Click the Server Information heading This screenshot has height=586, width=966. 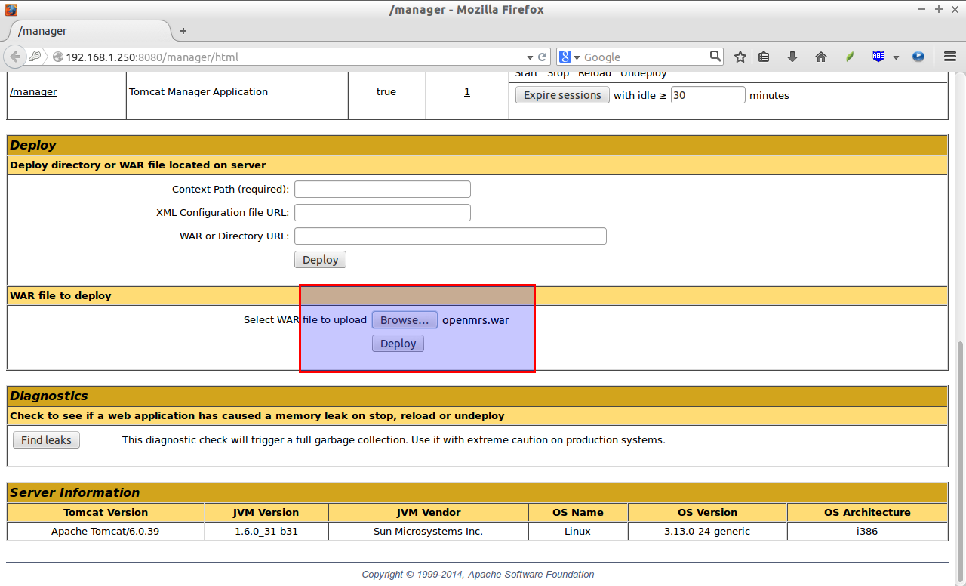pos(75,492)
